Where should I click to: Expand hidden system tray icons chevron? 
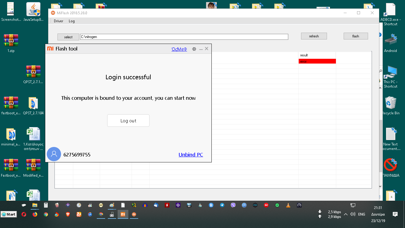click(x=346, y=214)
